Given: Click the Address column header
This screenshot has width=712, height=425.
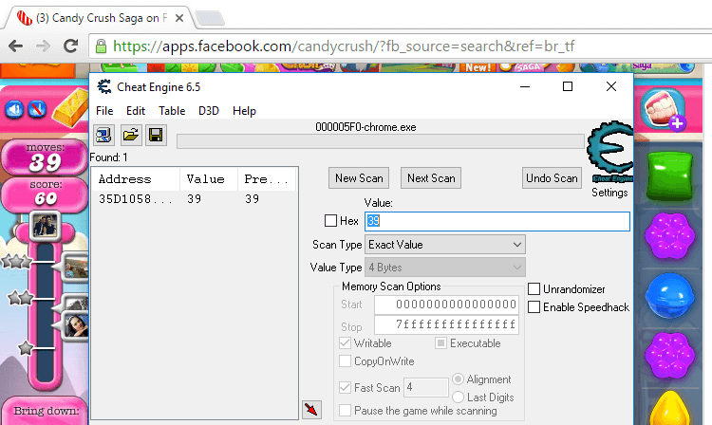Looking at the screenshot, I should pos(136,179).
